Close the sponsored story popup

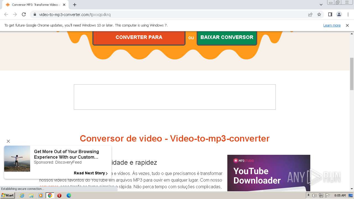(x=8, y=141)
